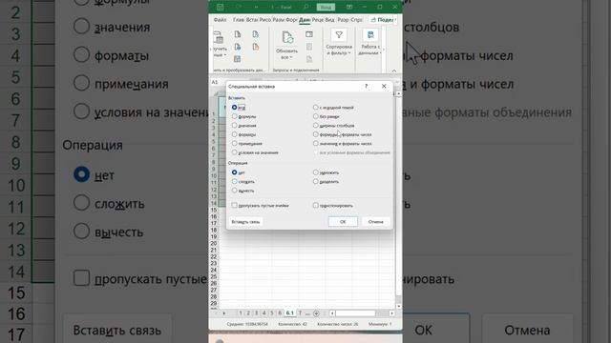Select 'ширины столбцов' radio in the centered Excel dialog
Screen dimensions: 611x343
coord(316,125)
